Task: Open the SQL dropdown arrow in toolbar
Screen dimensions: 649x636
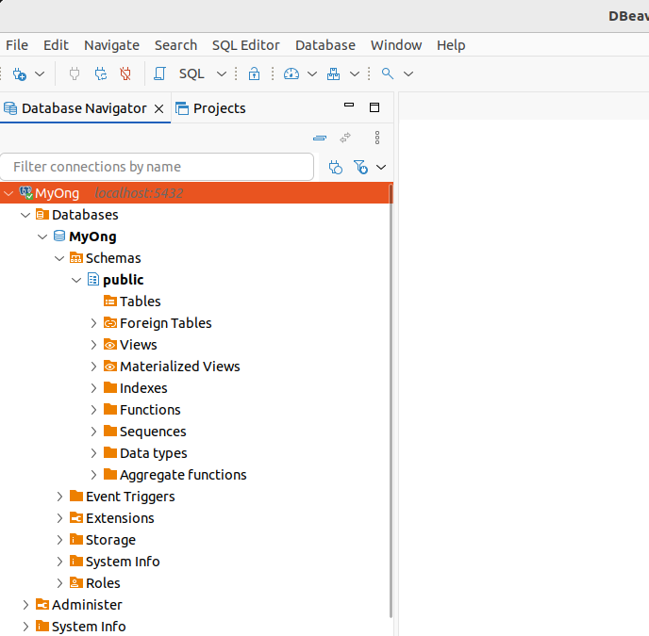Action: tap(222, 73)
